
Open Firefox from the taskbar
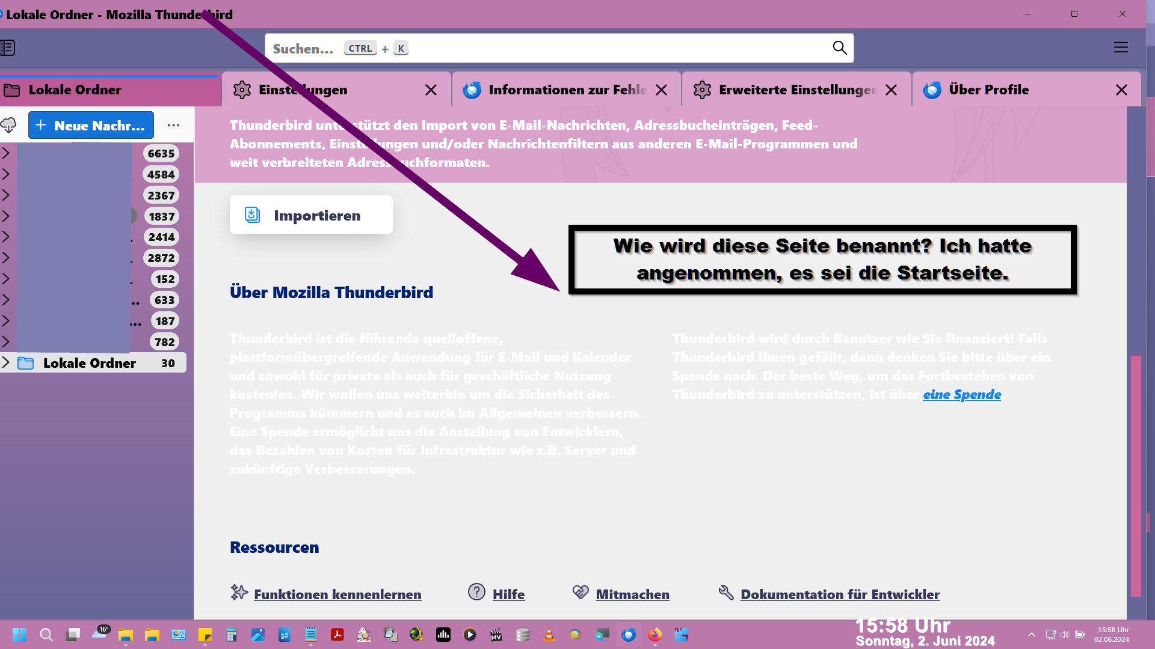click(x=654, y=635)
